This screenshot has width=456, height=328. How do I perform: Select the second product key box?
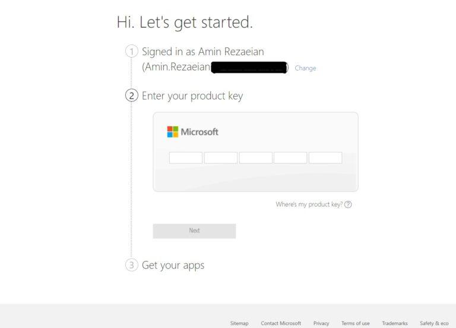pos(221,158)
